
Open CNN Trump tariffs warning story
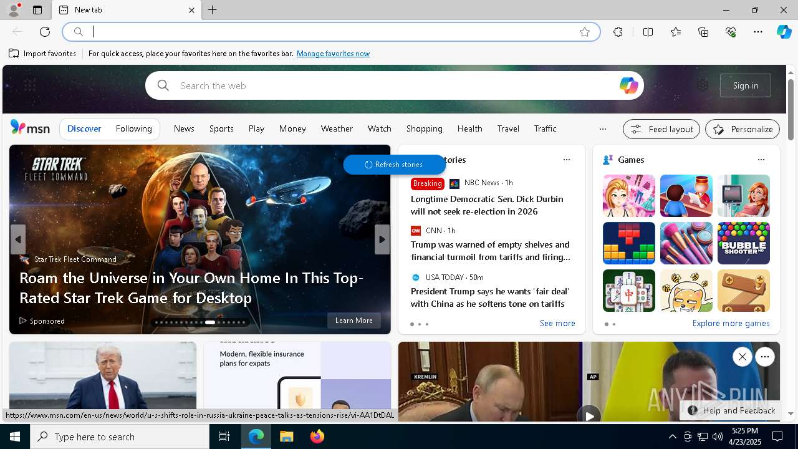click(490, 251)
